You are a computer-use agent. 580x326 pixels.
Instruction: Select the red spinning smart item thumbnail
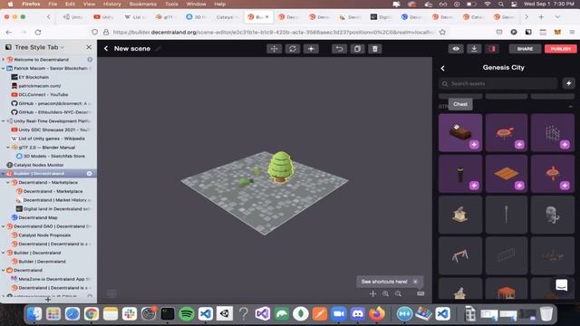[552, 174]
